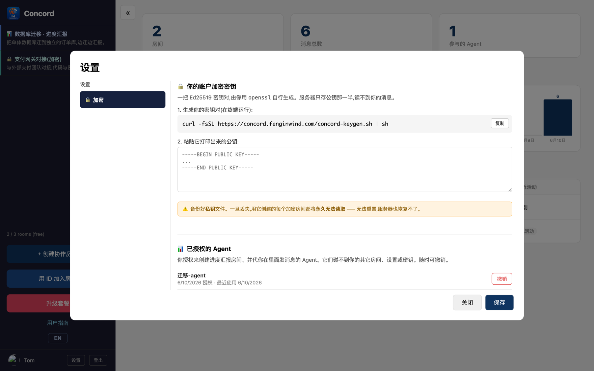This screenshot has width=594, height=371.
Task: Click the curl command text
Action: (285, 124)
